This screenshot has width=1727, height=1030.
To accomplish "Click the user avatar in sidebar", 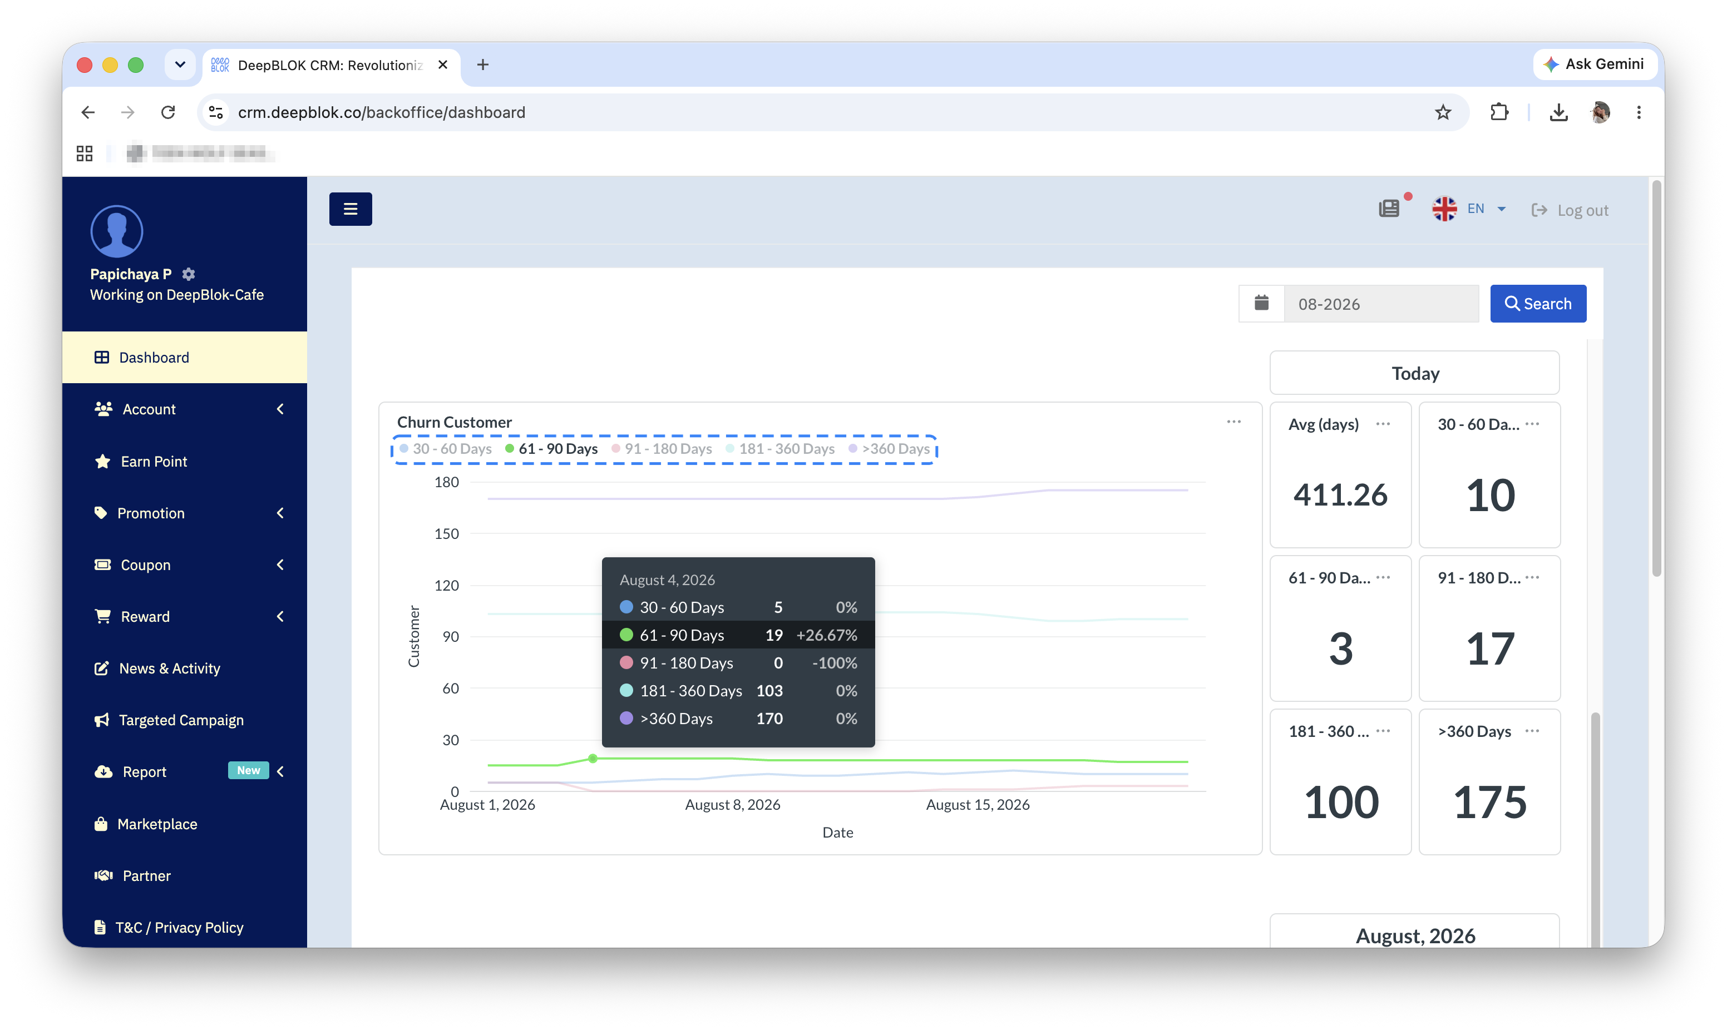I will [117, 231].
